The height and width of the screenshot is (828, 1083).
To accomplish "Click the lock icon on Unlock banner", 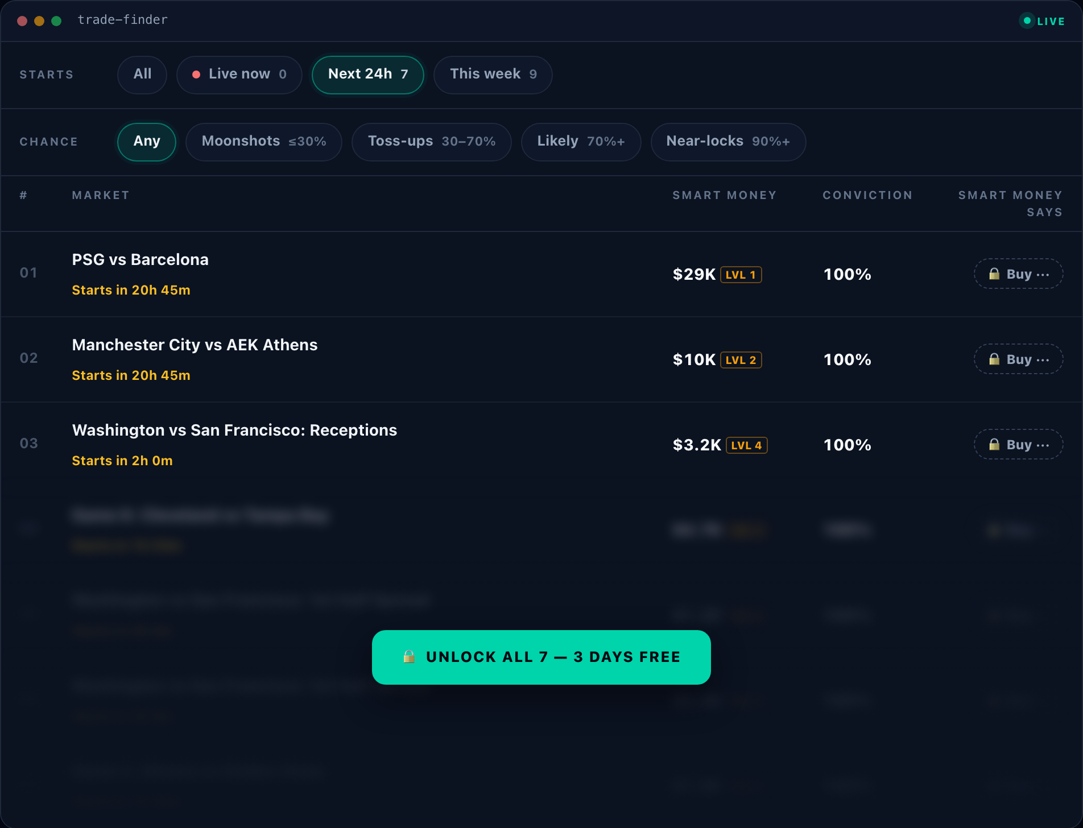I will coord(409,657).
